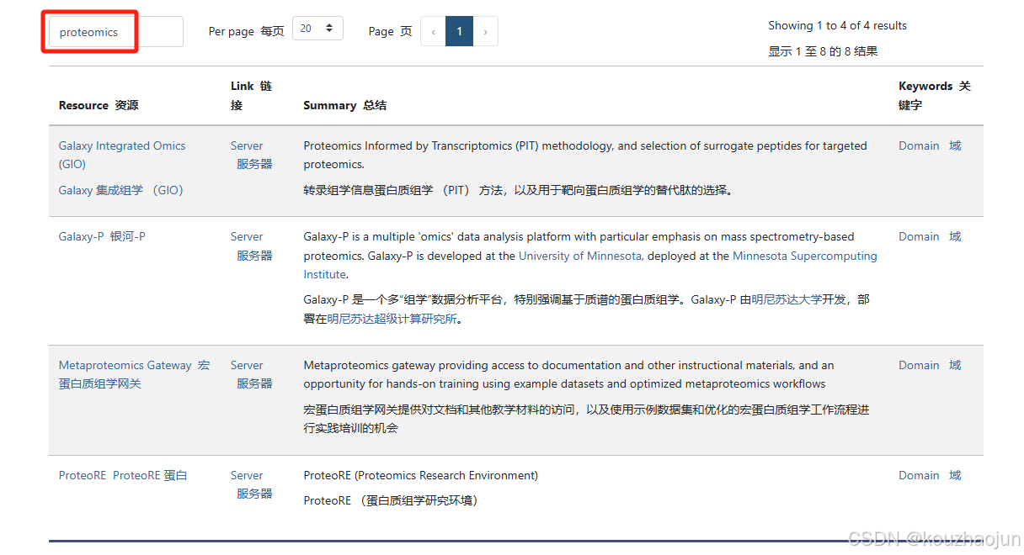The image size is (1024, 555).
Task: Open the Per page 20 dropdown
Action: (x=317, y=29)
